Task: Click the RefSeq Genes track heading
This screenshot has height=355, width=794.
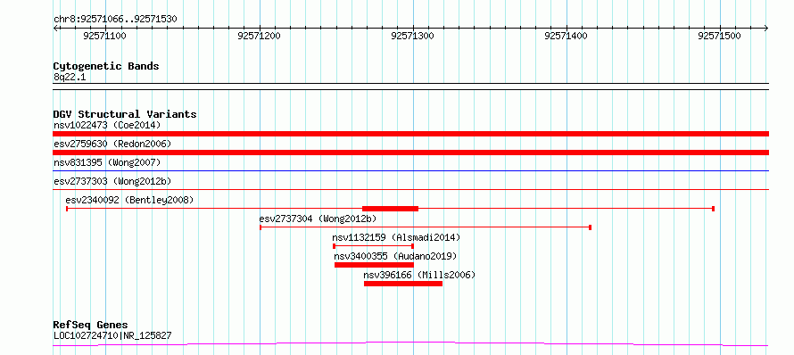Action: pos(91,325)
